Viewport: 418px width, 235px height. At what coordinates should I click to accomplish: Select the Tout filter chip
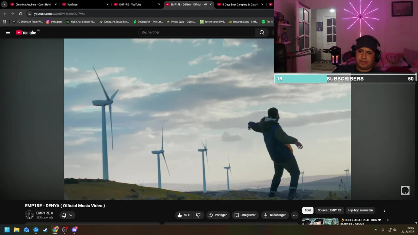pos(308,210)
